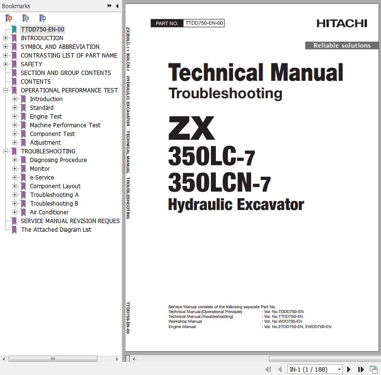Select OPERATIONAL PERFORMANCE TEST bookmark

69,90
